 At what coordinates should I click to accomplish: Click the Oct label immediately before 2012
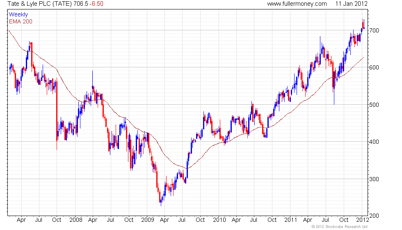(x=344, y=220)
